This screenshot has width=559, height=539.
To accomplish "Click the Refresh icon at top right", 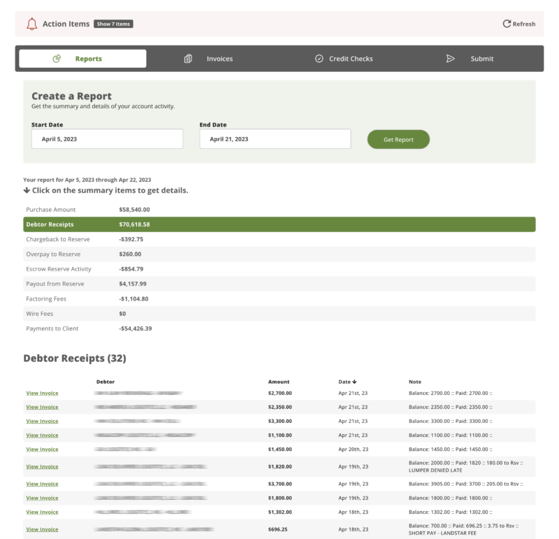I will (507, 23).
